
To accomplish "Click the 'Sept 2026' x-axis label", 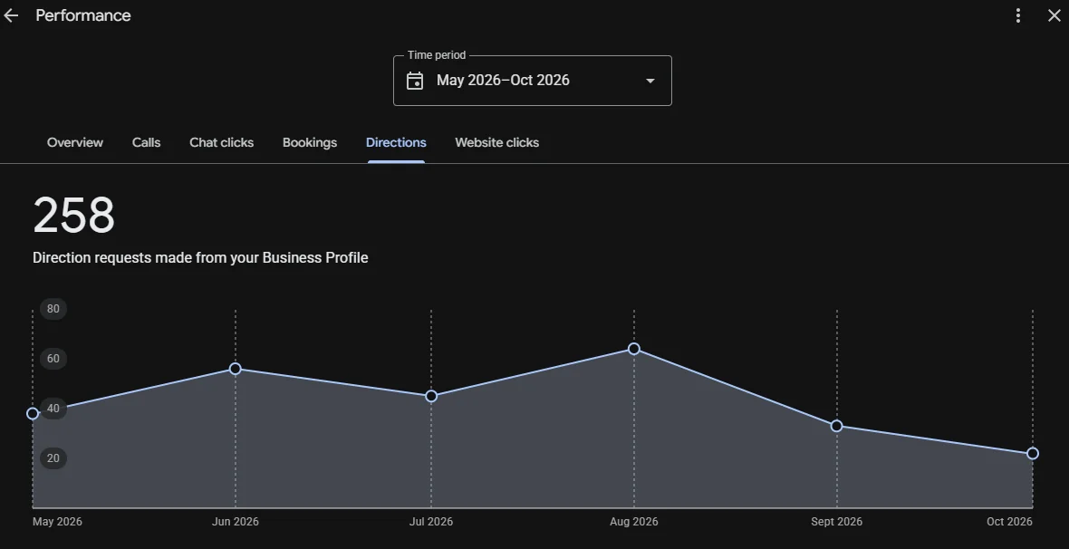I will click(836, 522).
